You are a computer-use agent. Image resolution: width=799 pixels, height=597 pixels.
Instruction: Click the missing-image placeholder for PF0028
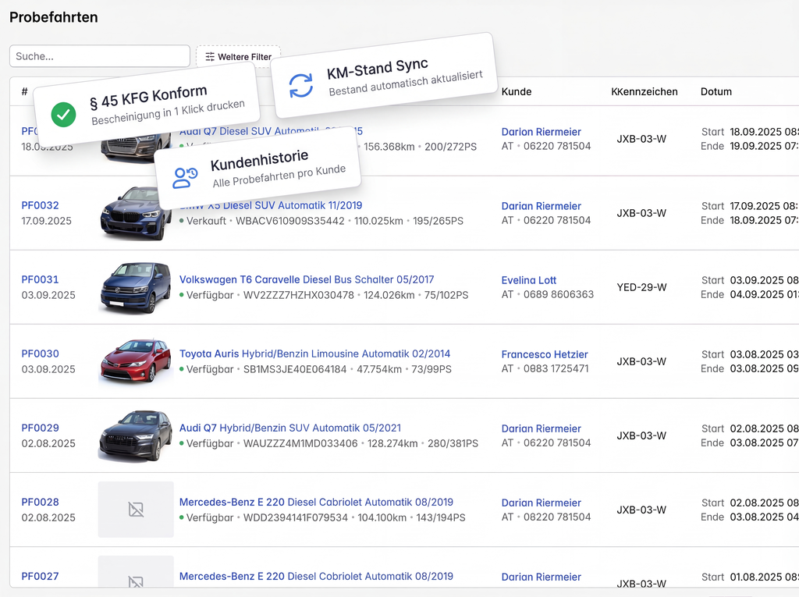(x=136, y=510)
